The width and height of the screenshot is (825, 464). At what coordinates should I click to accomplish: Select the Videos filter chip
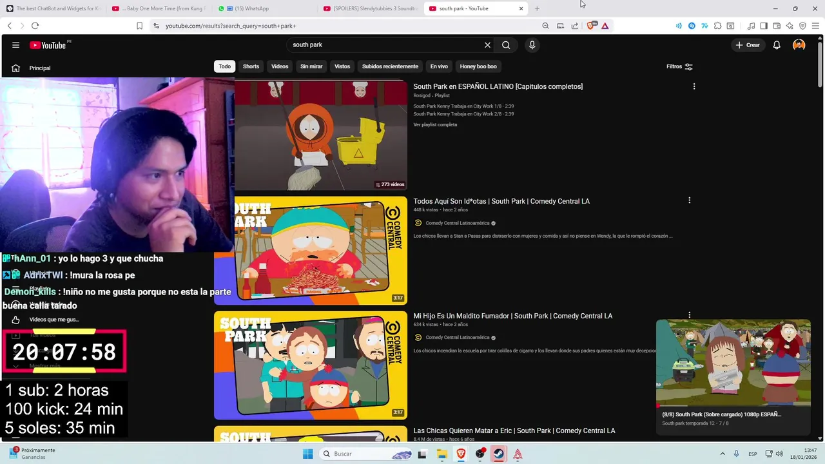280,66
